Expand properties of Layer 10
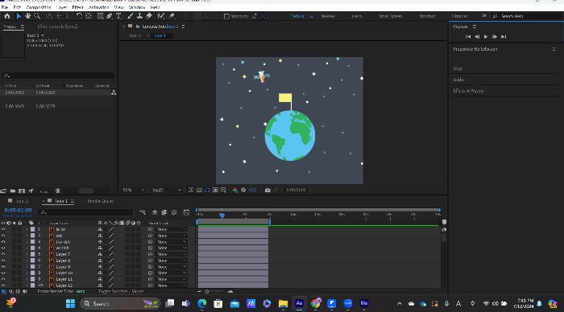 point(27,273)
